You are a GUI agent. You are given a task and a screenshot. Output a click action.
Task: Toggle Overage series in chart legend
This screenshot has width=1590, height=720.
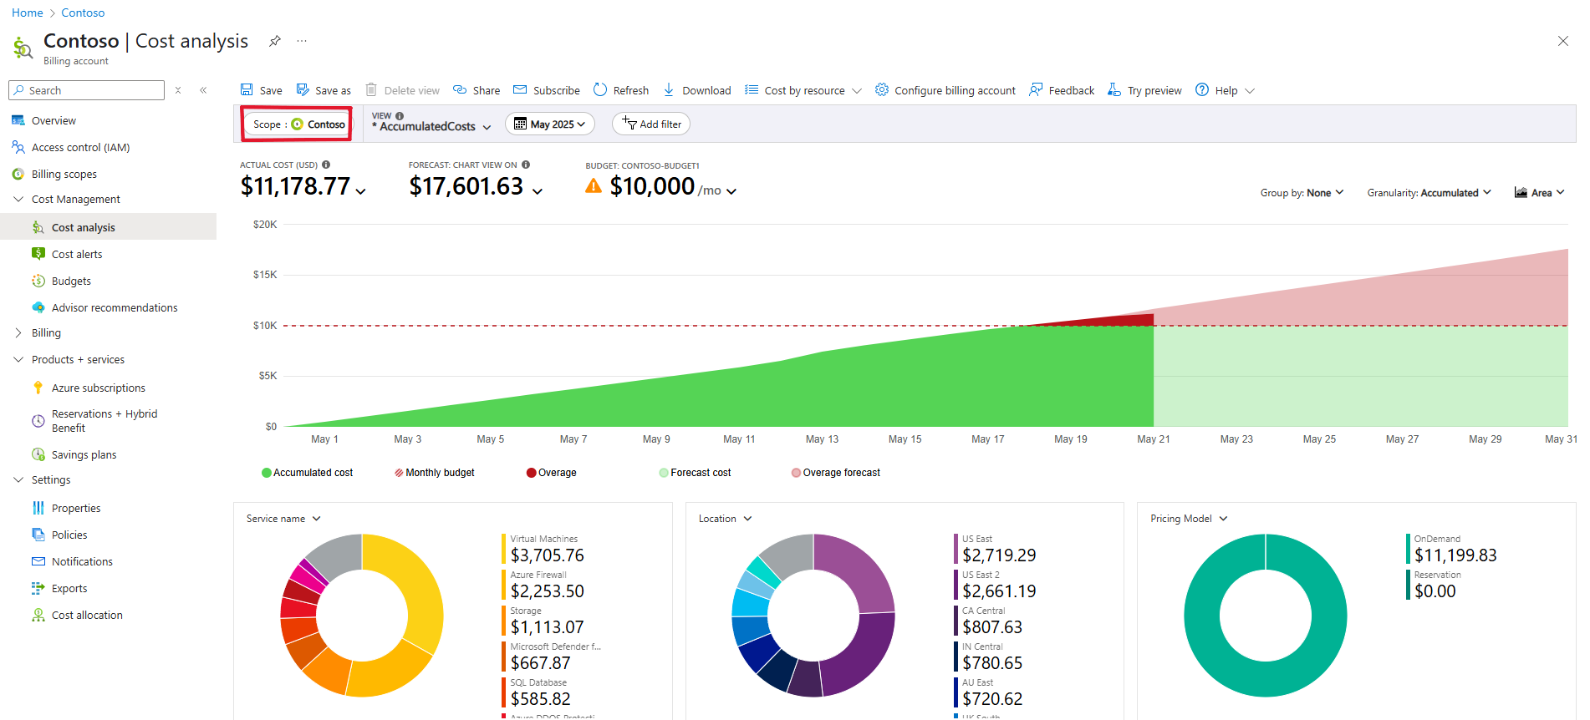(x=552, y=473)
